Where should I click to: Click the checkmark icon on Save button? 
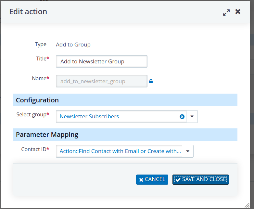click(x=178, y=180)
